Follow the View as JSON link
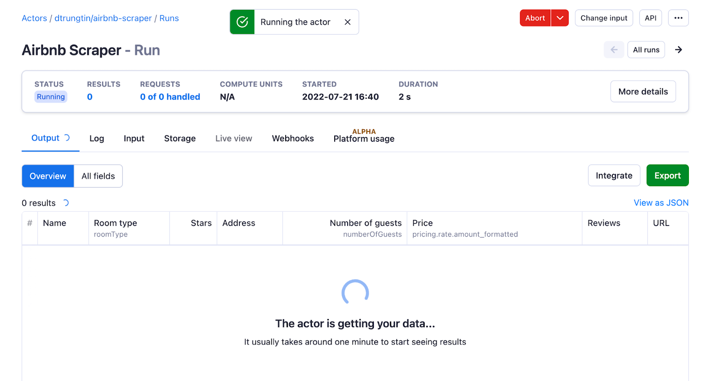The height and width of the screenshot is (381, 713). click(x=661, y=203)
